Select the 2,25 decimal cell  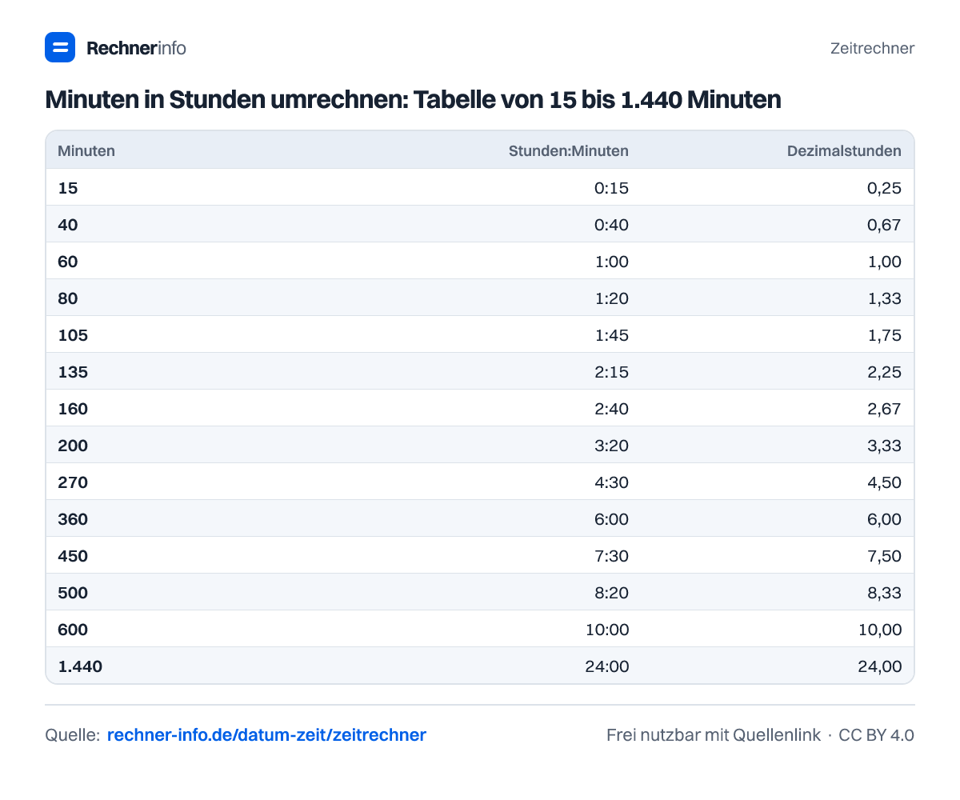884,372
